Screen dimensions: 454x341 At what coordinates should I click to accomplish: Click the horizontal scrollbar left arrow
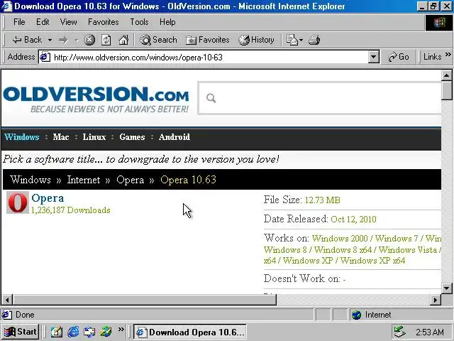[x=7, y=300]
